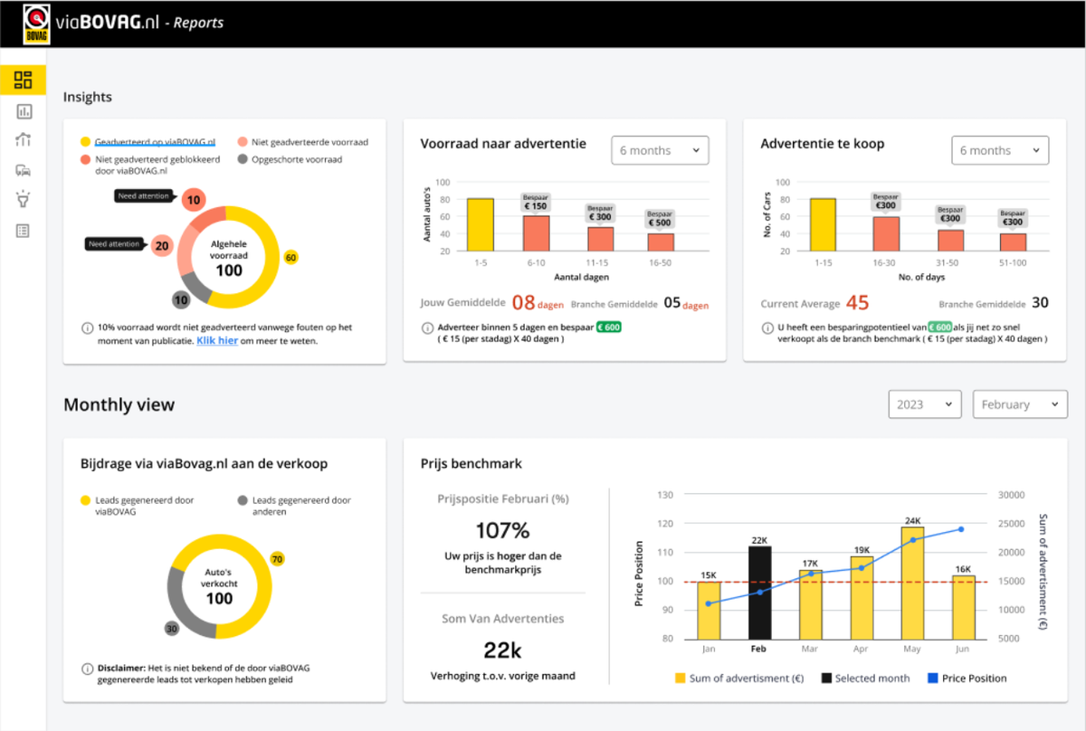
Task: Open the bar chart reports icon
Action: coord(24,111)
